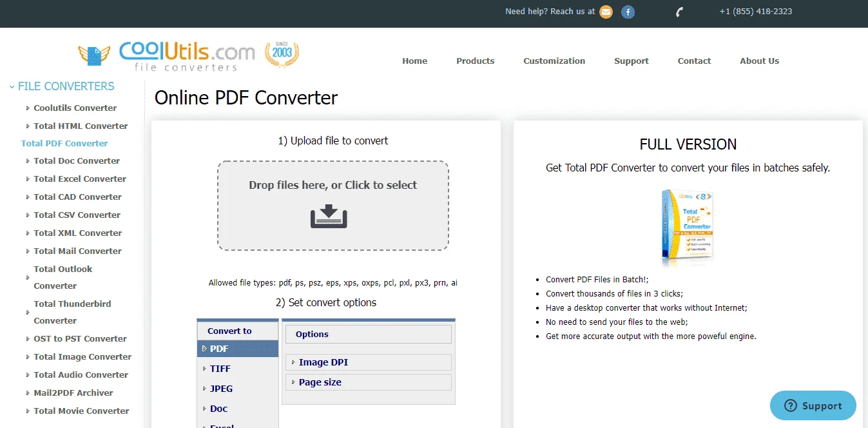Click the question mark icon on Support bubble

pyautogui.click(x=791, y=405)
